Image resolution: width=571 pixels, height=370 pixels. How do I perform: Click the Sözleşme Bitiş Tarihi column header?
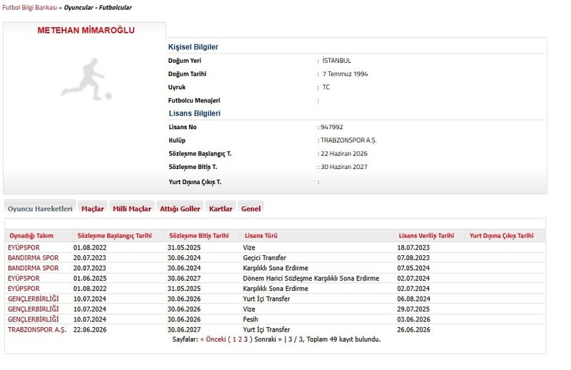tap(199, 235)
